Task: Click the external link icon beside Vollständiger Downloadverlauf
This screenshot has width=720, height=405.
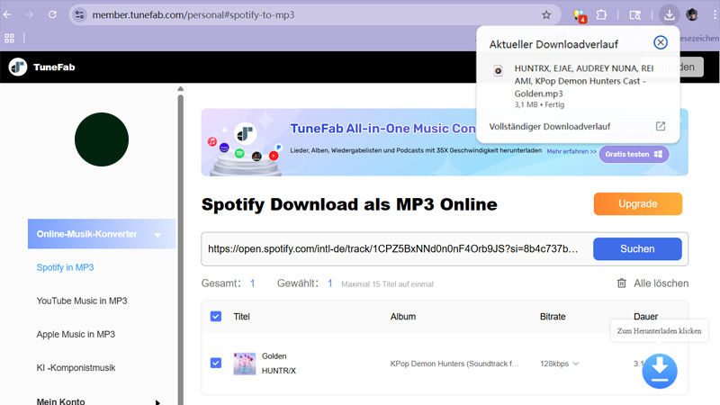Action: [661, 126]
